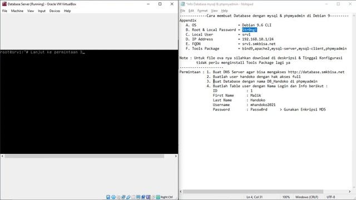Open the Edit menu in Notepad
Image resolution: width=356 pixels, height=200 pixels.
click(x=191, y=11)
